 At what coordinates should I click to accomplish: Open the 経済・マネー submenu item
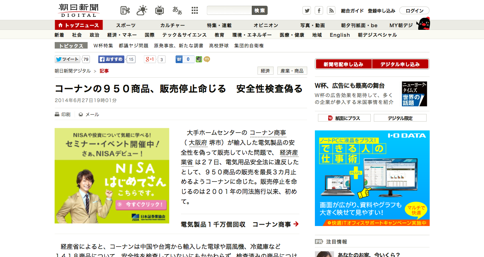click(x=122, y=35)
